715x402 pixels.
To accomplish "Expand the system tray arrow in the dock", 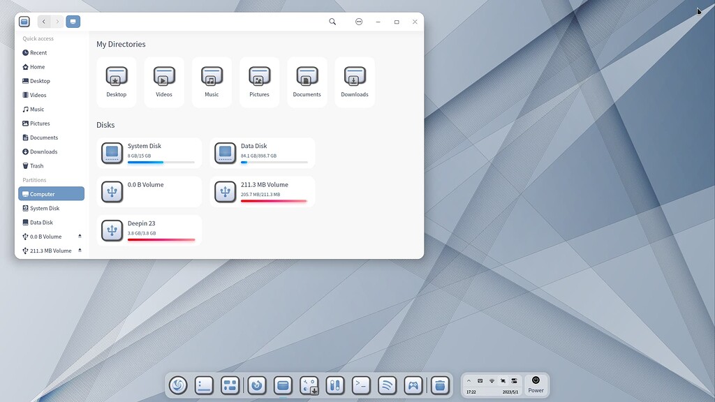I will coord(469,380).
